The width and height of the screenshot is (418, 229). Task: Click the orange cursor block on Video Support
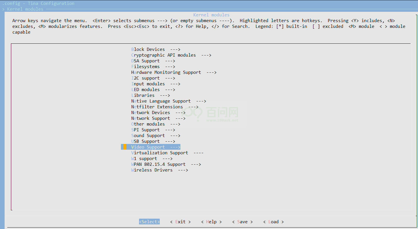(x=125, y=147)
